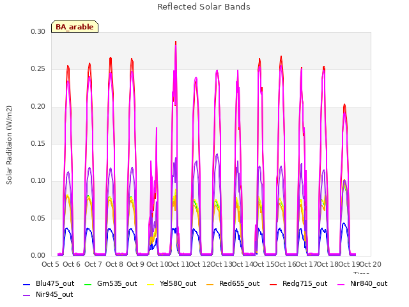Screen dimensions: 409x307
Task: Click the 0.10 y-axis tick label
Action: pos(38,180)
